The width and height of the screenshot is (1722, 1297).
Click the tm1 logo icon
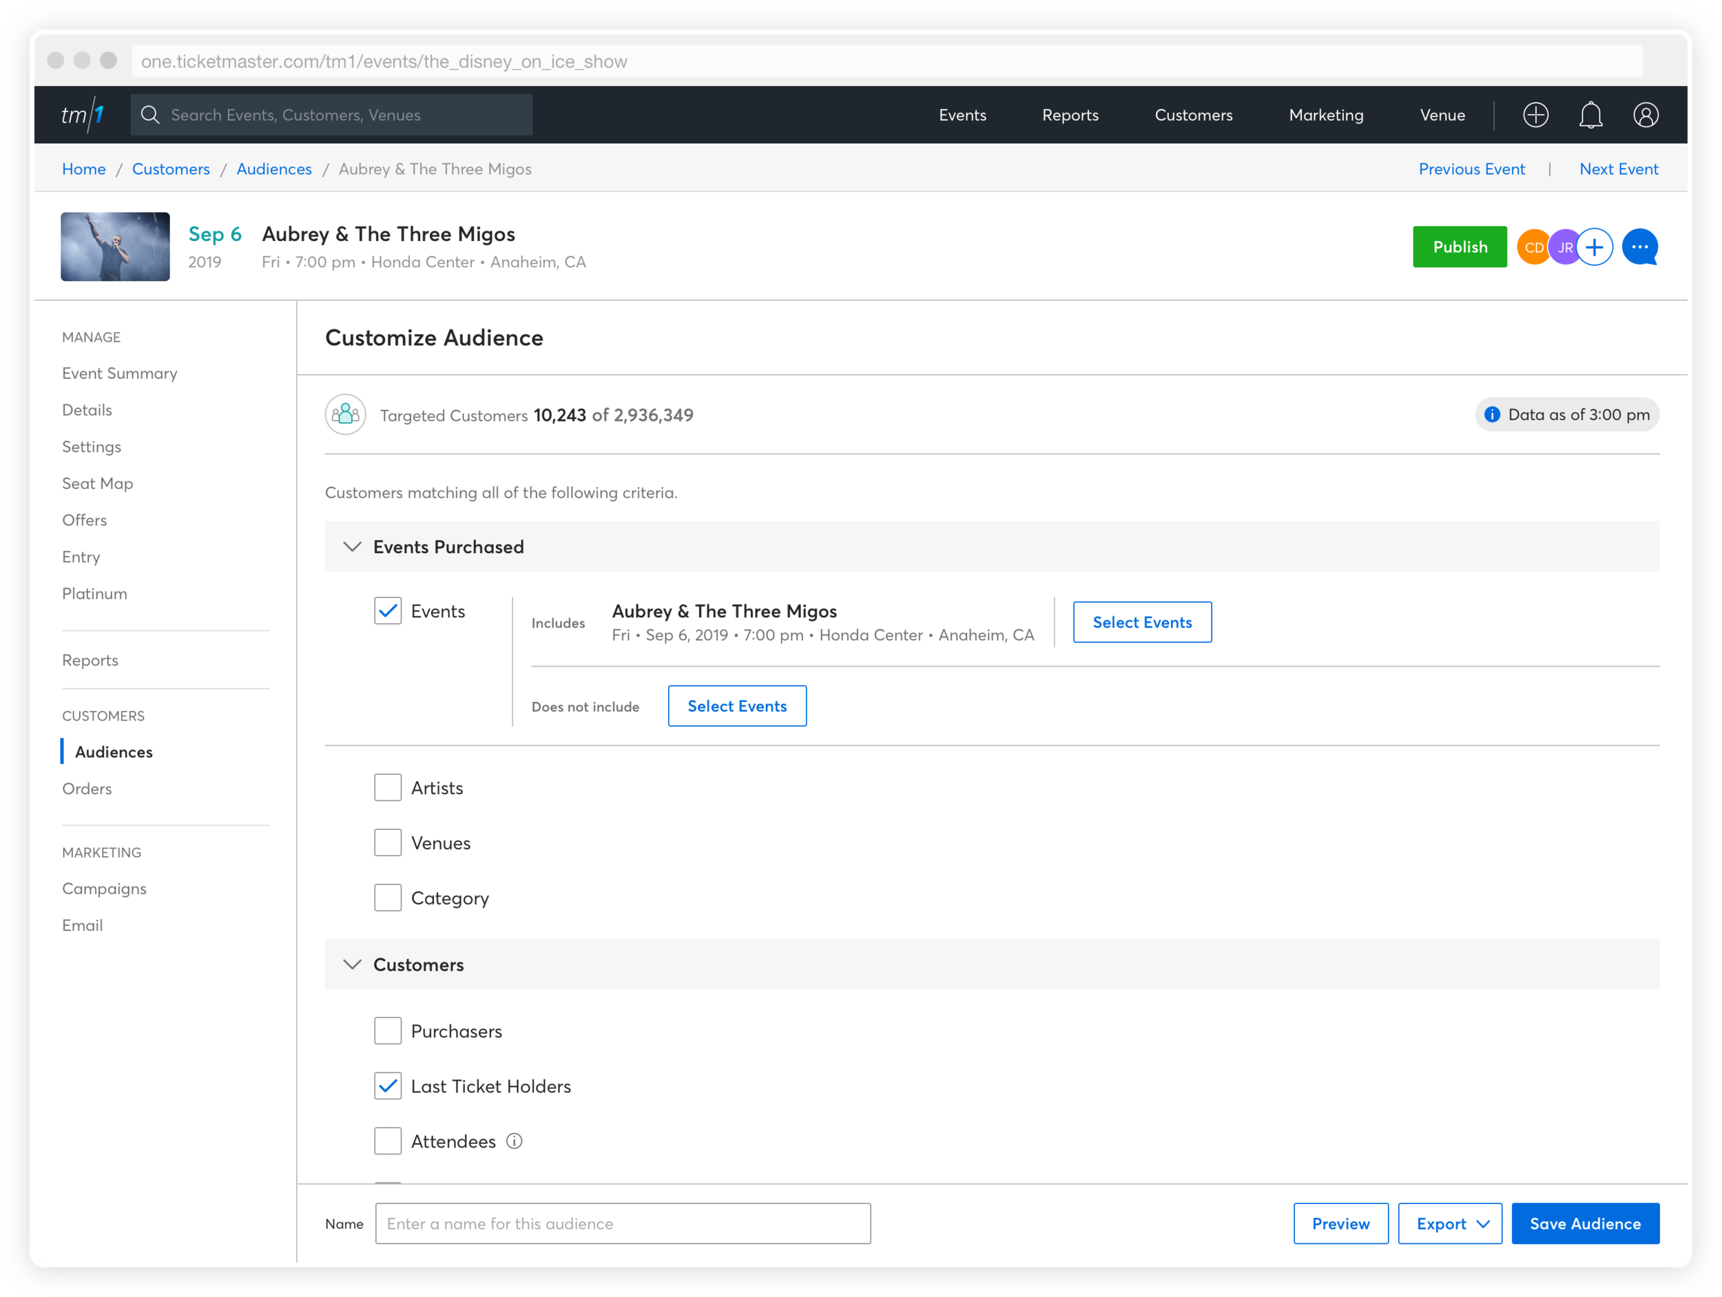tap(83, 115)
